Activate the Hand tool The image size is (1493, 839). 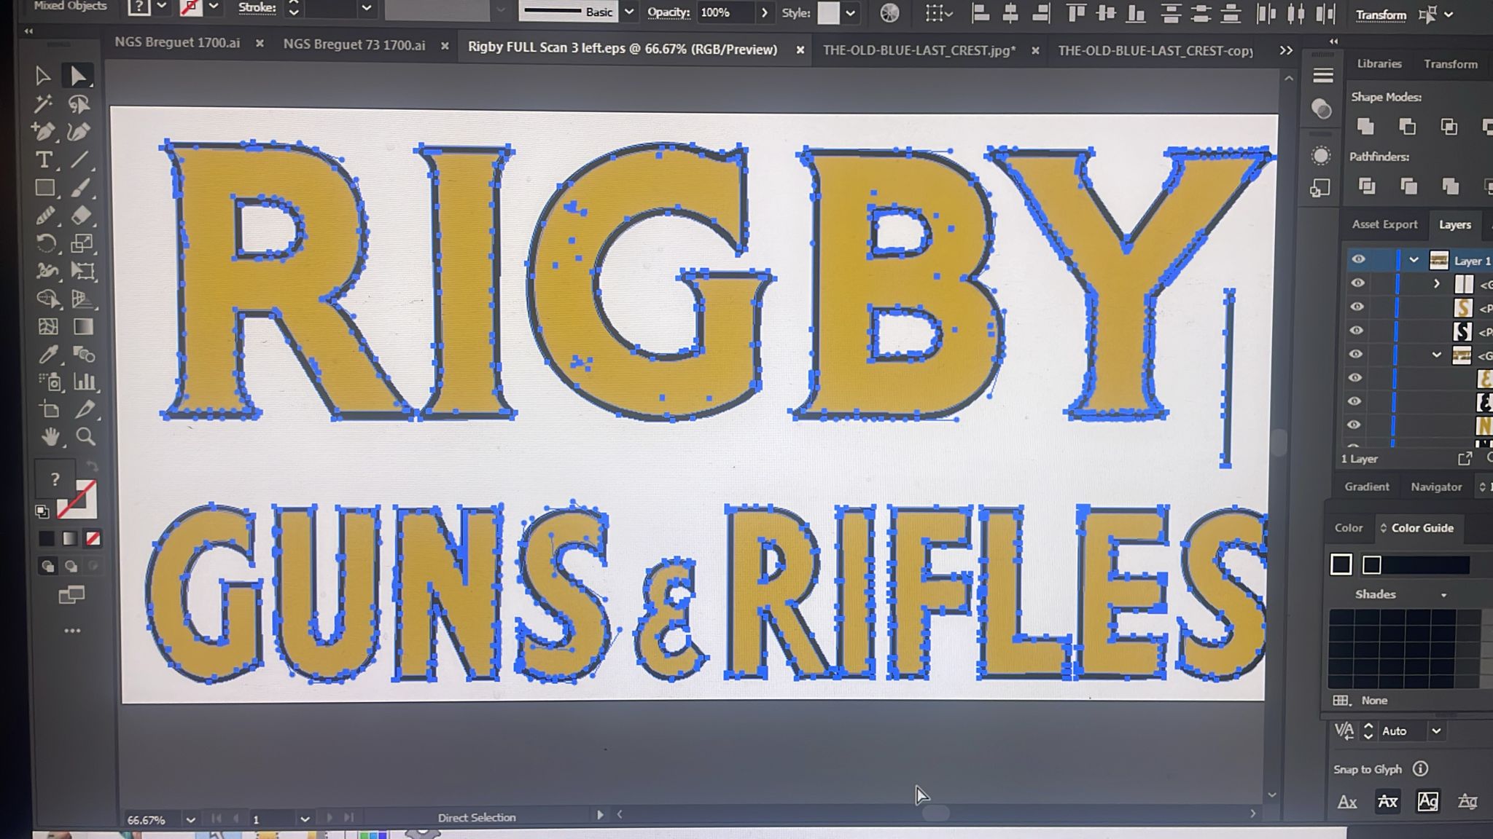click(48, 437)
